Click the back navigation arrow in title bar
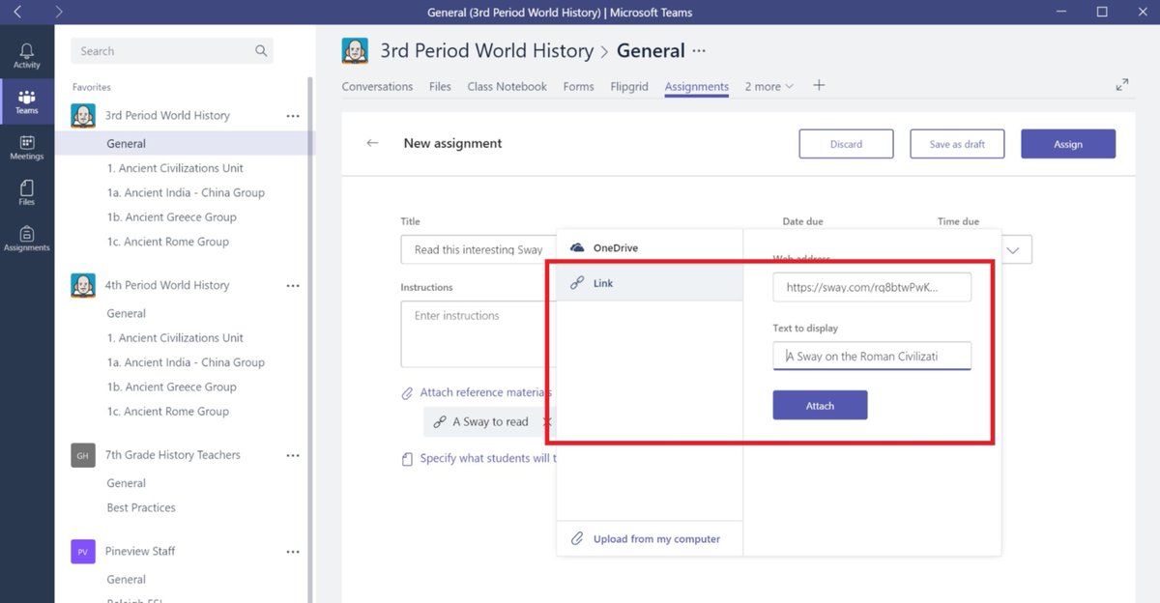Viewport: 1160px width, 603px height. coord(17,13)
